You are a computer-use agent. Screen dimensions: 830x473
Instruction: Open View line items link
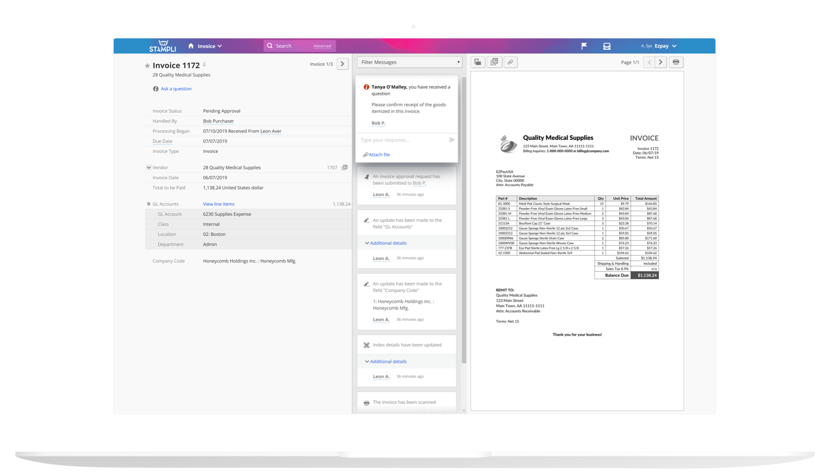(x=219, y=204)
